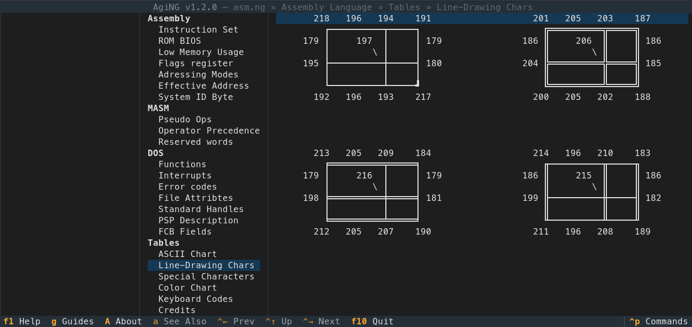Click the value 195 side code
This screenshot has width=692, height=327.
pyautogui.click(x=311, y=64)
